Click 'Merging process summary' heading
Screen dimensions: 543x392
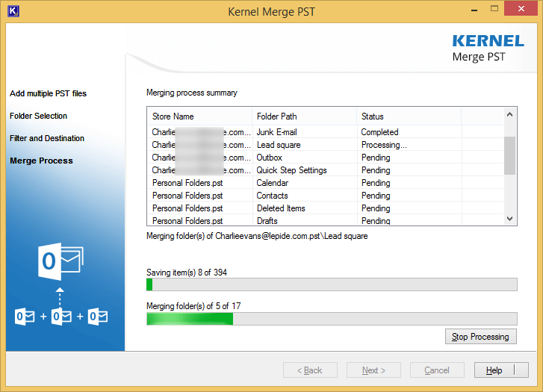[x=192, y=93]
